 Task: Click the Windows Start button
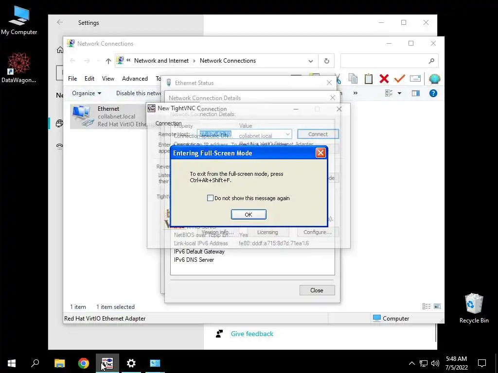pyautogui.click(x=12, y=363)
